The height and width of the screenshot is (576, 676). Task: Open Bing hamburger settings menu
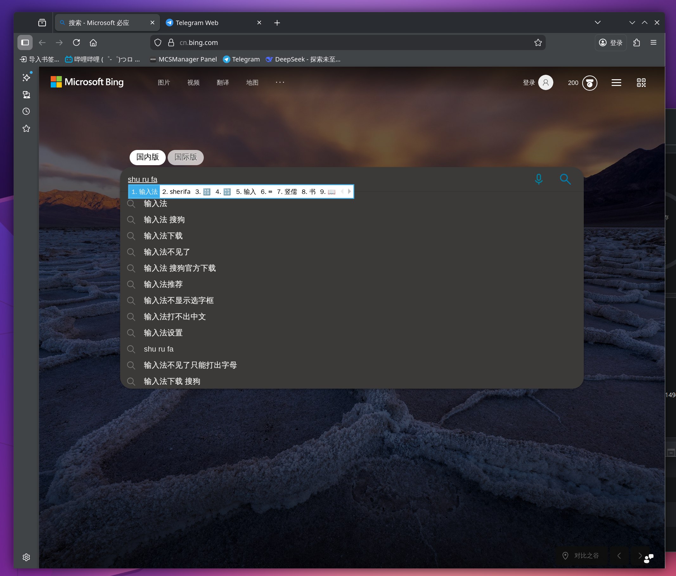click(616, 82)
